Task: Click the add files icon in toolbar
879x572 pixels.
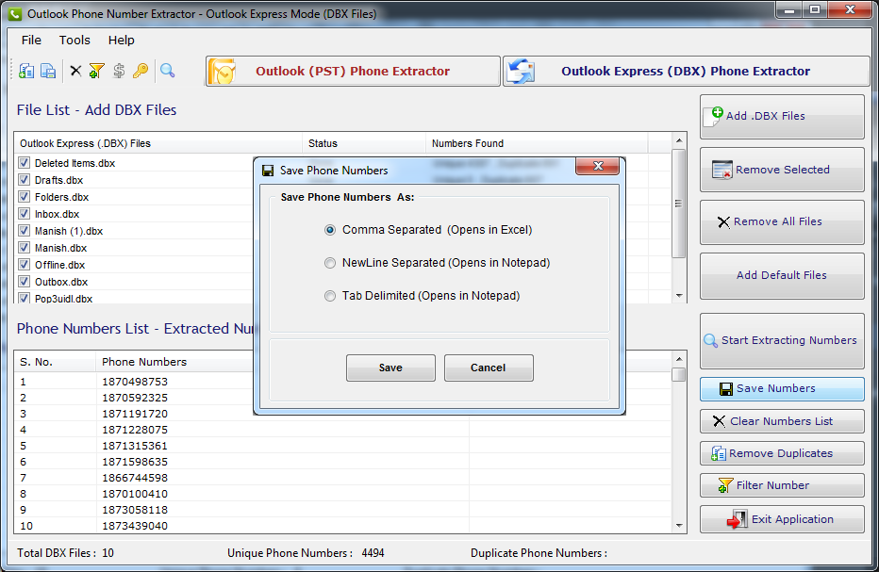Action: (26, 71)
